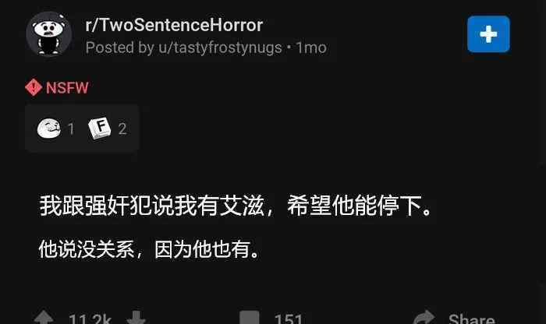The image size is (546, 324).
Task: Downvote the post
Action: tap(136, 317)
